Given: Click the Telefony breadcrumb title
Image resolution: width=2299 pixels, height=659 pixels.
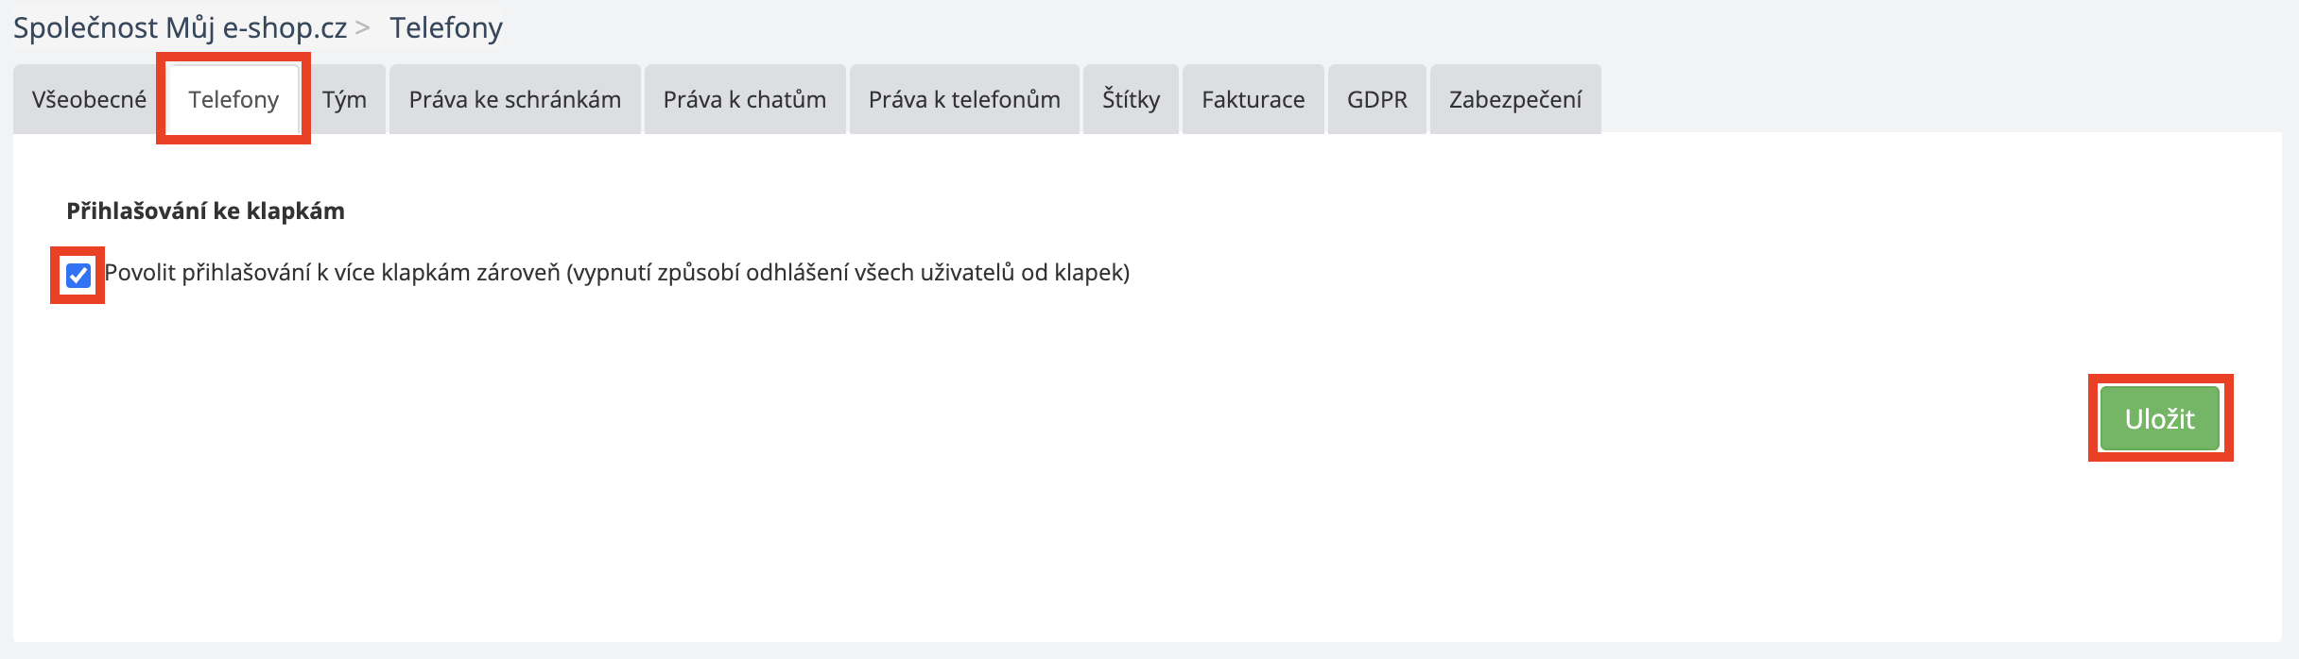Looking at the screenshot, I should 446,28.
